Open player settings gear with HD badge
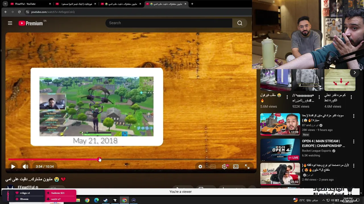Viewport: 364px width, 204px height. click(x=225, y=167)
